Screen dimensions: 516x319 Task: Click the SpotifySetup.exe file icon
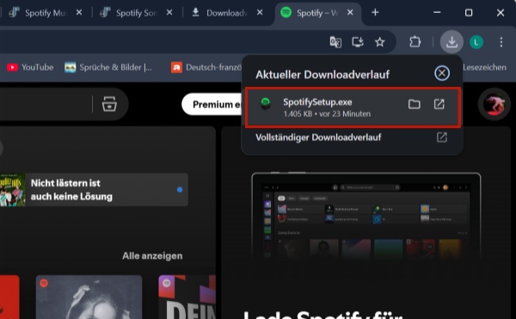tap(266, 103)
